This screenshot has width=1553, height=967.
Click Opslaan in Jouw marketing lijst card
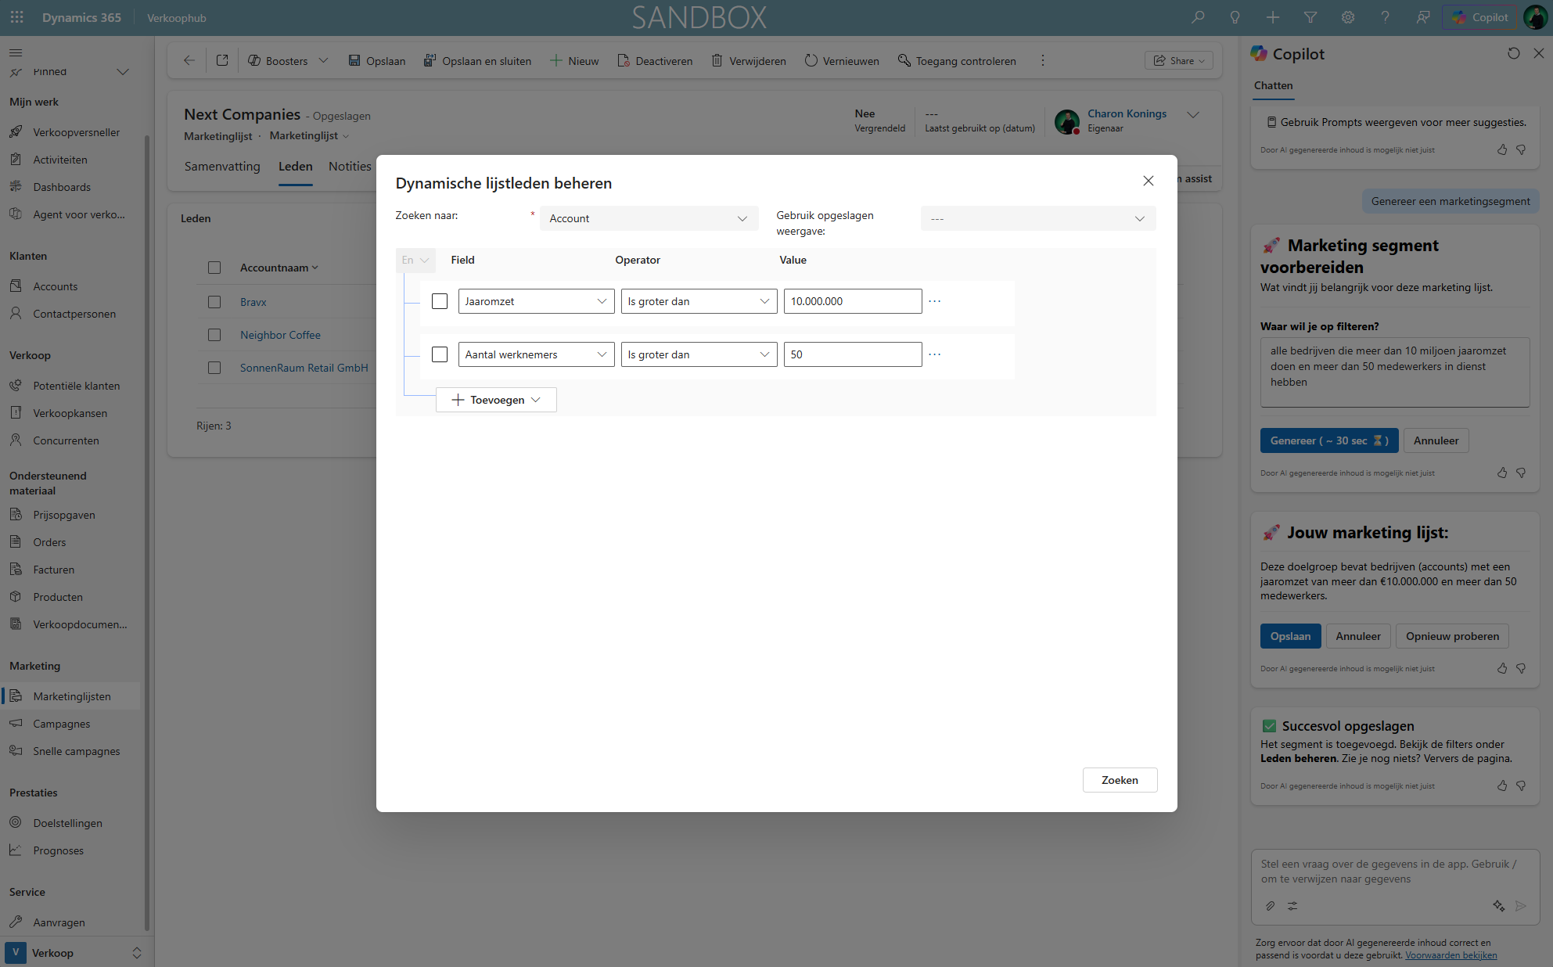coord(1290,636)
